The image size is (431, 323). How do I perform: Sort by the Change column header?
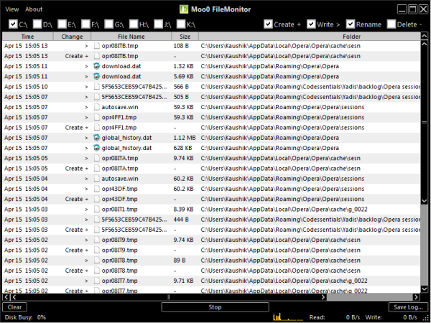(72, 37)
